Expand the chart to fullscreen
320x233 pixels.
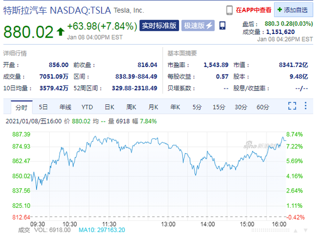point(292,106)
